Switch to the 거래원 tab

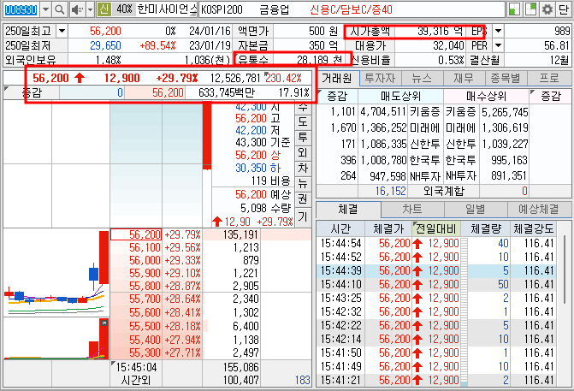(337, 78)
